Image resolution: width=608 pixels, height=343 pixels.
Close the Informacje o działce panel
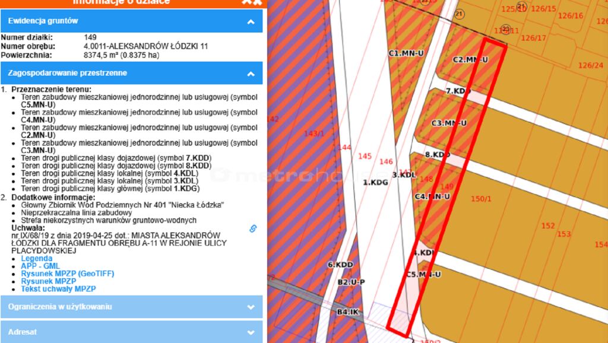[x=252, y=2]
